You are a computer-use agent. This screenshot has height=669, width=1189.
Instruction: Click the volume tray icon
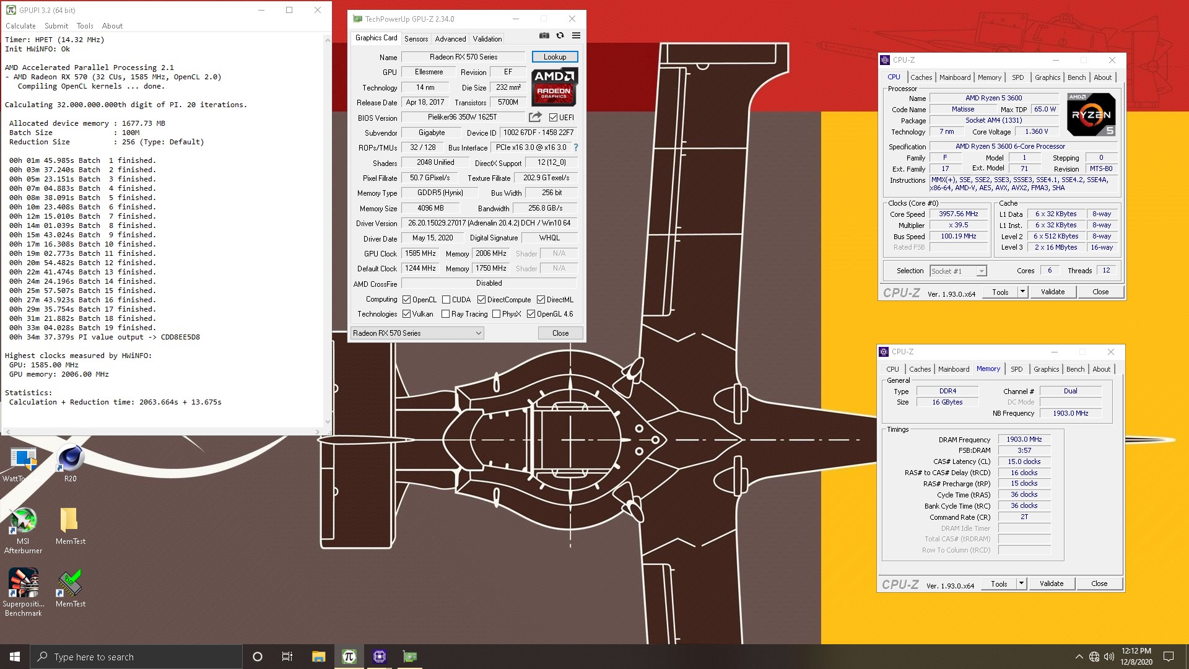pyautogui.click(x=1109, y=657)
